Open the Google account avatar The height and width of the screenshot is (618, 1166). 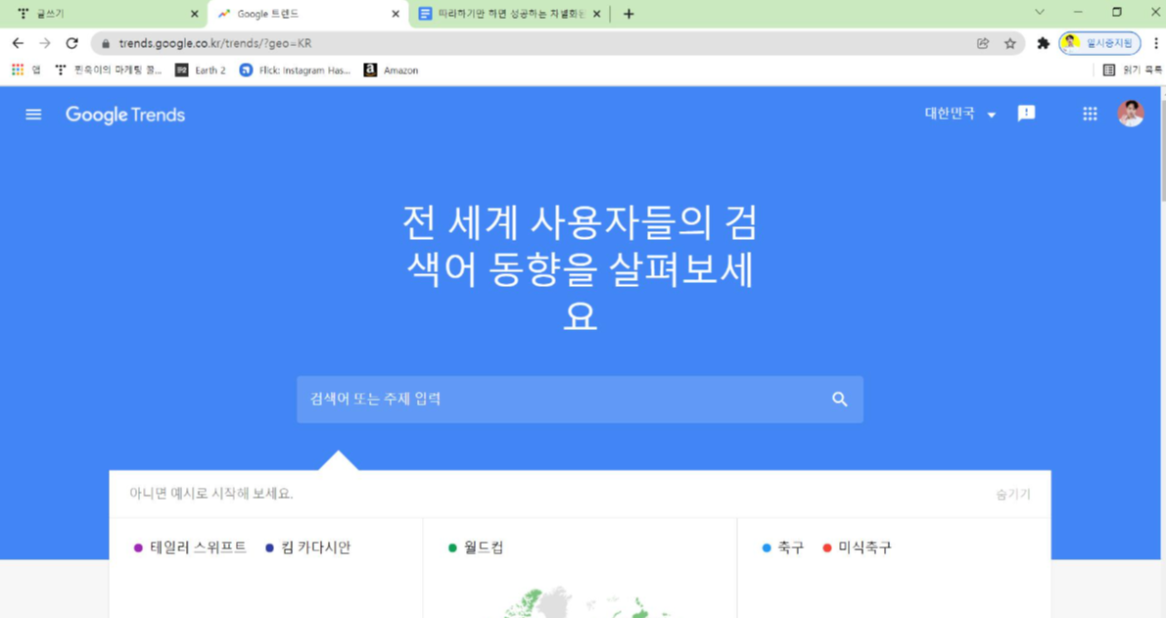(x=1131, y=113)
